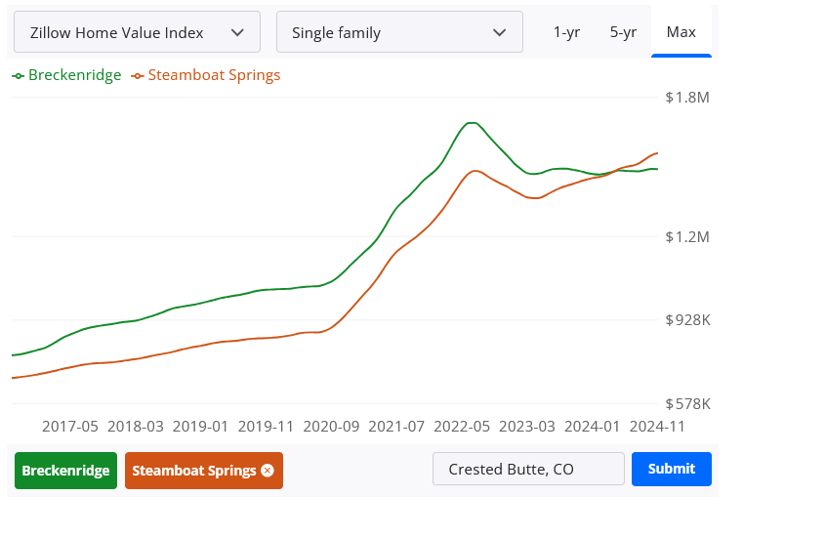This screenshot has height=537, width=826.
Task: Click the Crested Butte, CO input field
Action: 528,469
